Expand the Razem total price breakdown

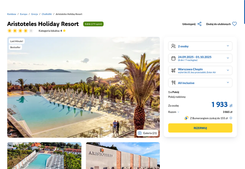point(174,112)
